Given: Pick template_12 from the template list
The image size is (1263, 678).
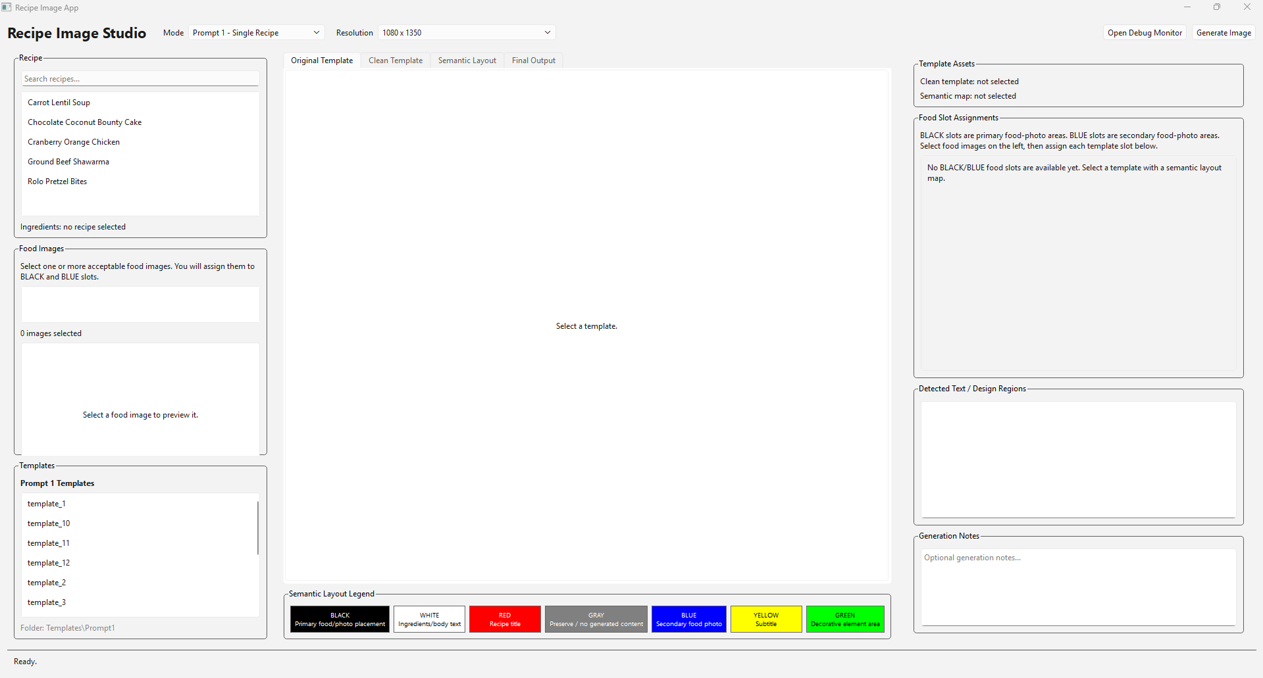Looking at the screenshot, I should pos(139,563).
